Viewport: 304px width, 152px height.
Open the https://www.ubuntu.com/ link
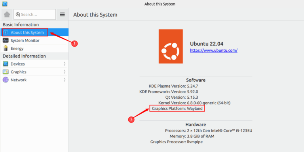tap(214, 51)
